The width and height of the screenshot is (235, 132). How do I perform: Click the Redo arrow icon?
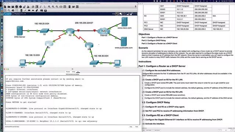pos(44,7)
